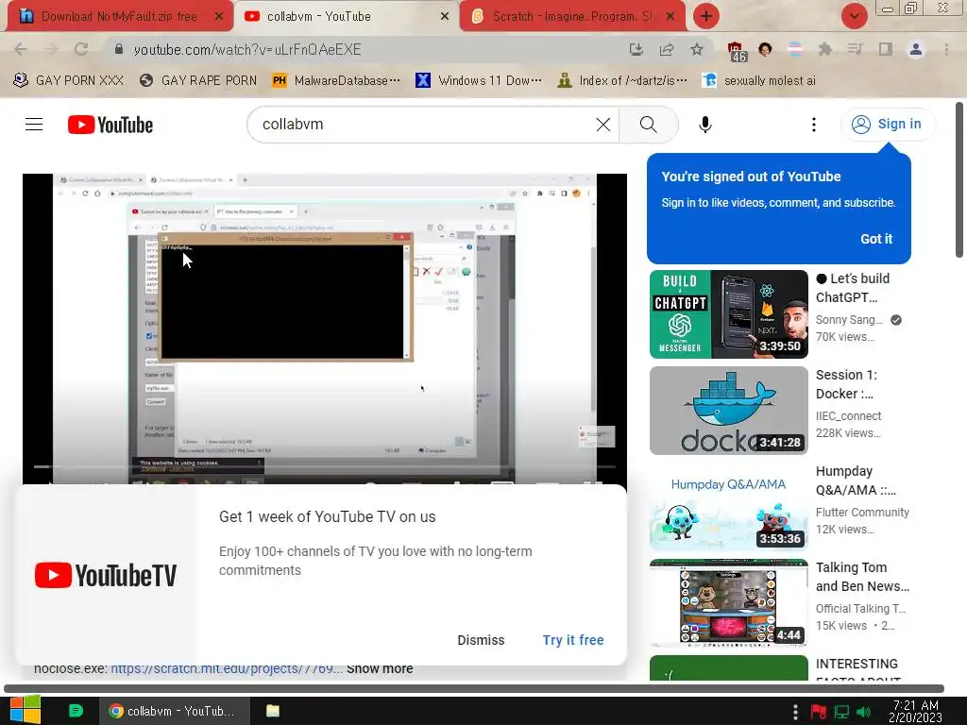The image size is (967, 725).
Task: Click the IIEC_connect channel name
Action: tap(848, 416)
